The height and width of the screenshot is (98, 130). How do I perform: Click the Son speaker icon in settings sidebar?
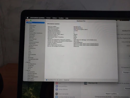point(57,83)
